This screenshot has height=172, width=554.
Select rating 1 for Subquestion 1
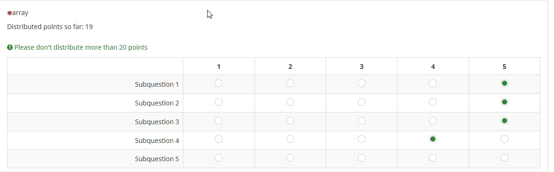[x=219, y=83]
